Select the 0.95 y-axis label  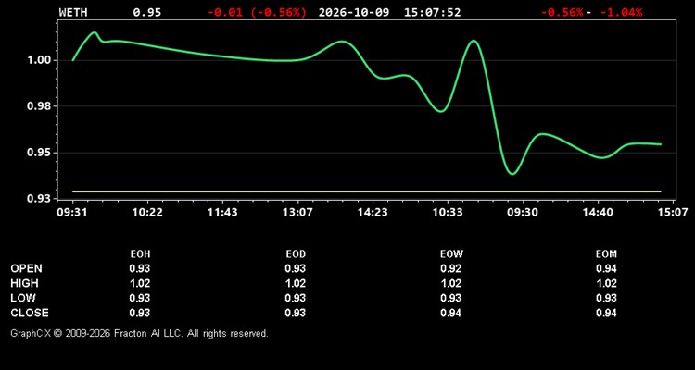[x=39, y=153]
